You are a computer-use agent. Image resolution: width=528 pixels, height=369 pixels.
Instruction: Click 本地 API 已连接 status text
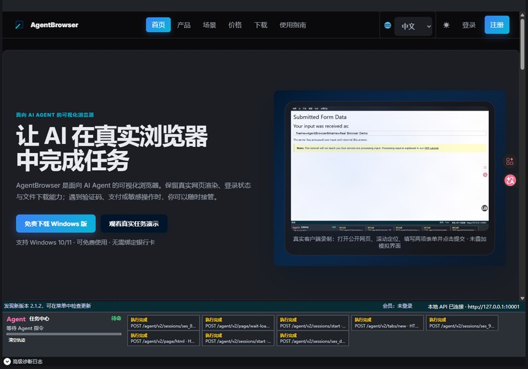pyautogui.click(x=474, y=306)
